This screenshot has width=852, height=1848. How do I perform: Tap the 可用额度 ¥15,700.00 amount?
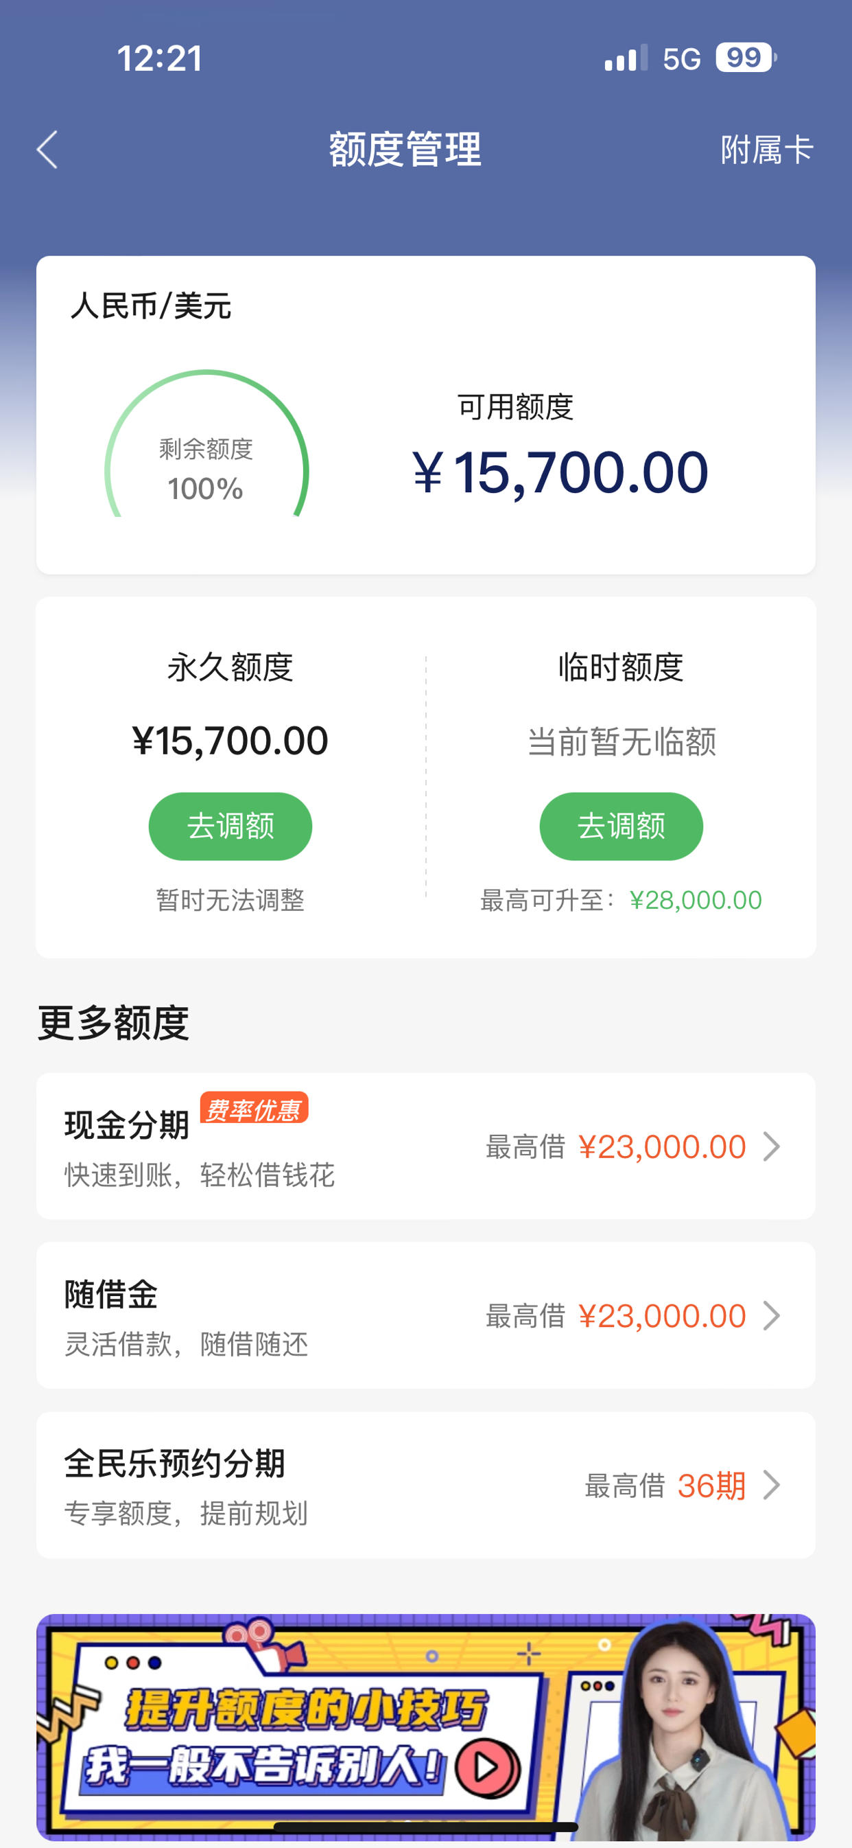[560, 472]
